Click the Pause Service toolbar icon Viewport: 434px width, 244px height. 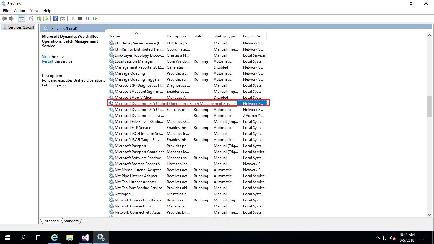(x=87, y=18)
